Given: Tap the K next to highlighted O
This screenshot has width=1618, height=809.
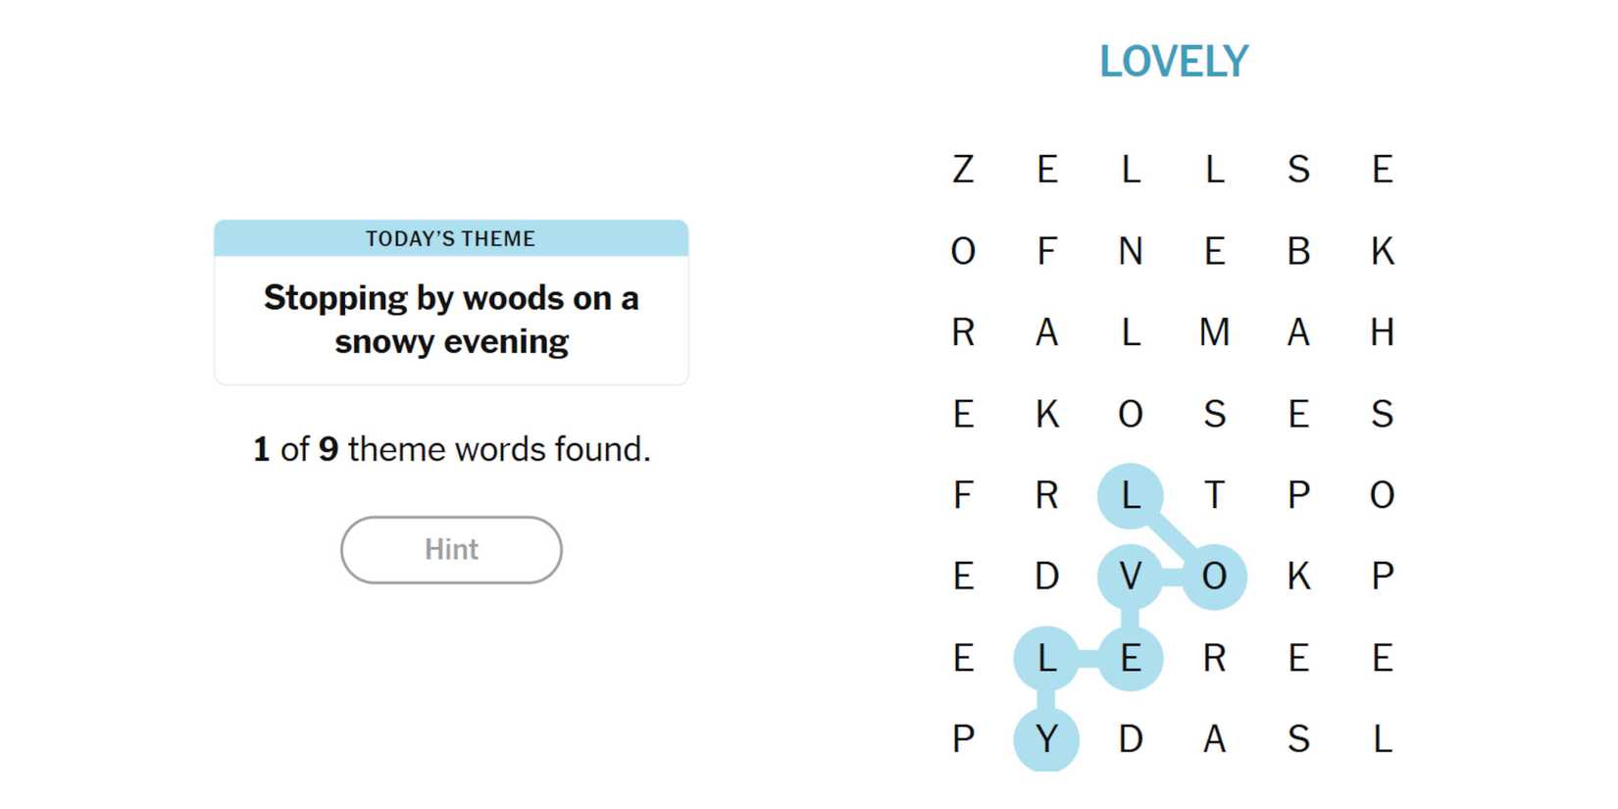Looking at the screenshot, I should point(1298,577).
